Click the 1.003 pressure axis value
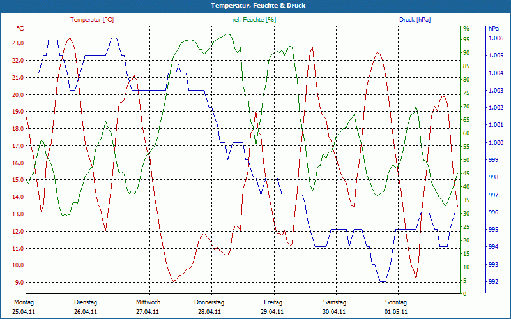This screenshot has height=319, width=511. (496, 91)
